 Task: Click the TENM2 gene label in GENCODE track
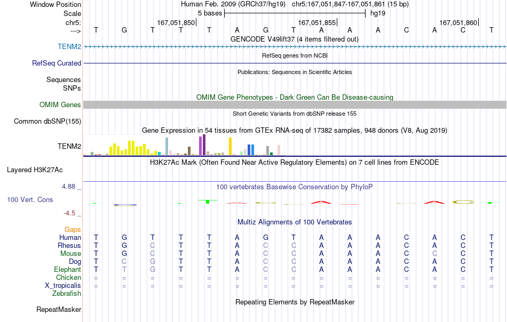(x=69, y=46)
